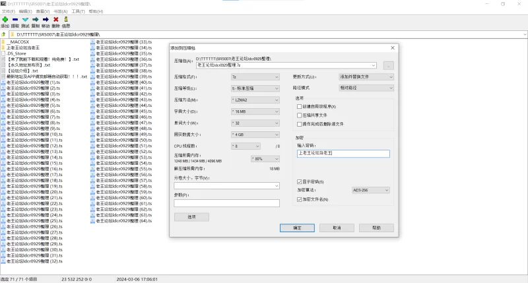The width and height of the screenshot is (528, 283).
Task: Click the 输入密码 password field
Action: pos(343,154)
